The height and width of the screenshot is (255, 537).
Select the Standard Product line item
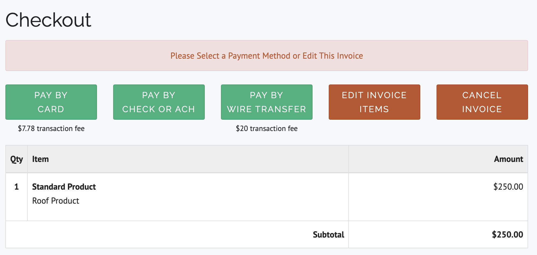(x=64, y=187)
